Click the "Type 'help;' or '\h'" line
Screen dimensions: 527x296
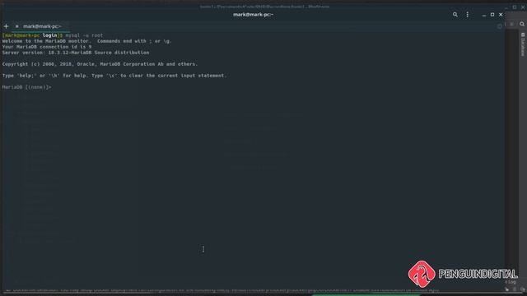[114, 76]
